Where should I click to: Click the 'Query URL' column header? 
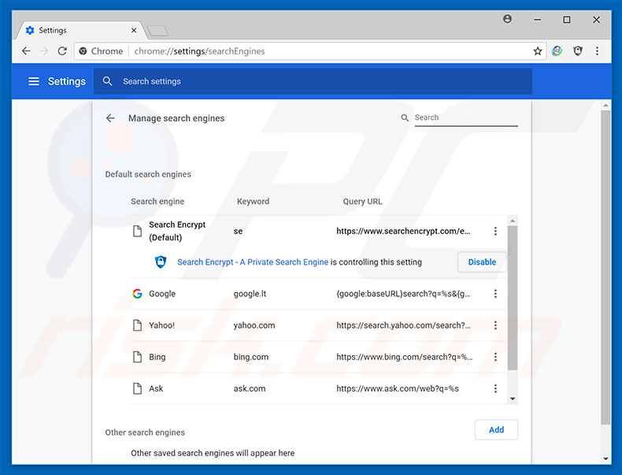[362, 202]
